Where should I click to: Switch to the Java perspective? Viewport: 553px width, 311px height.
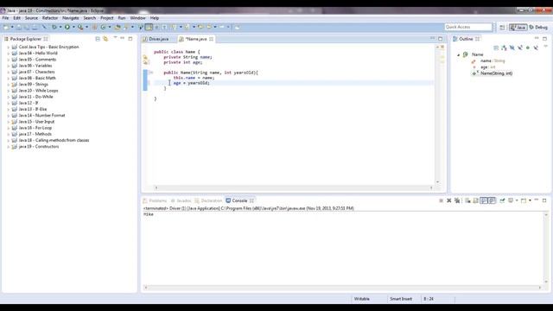pos(518,27)
